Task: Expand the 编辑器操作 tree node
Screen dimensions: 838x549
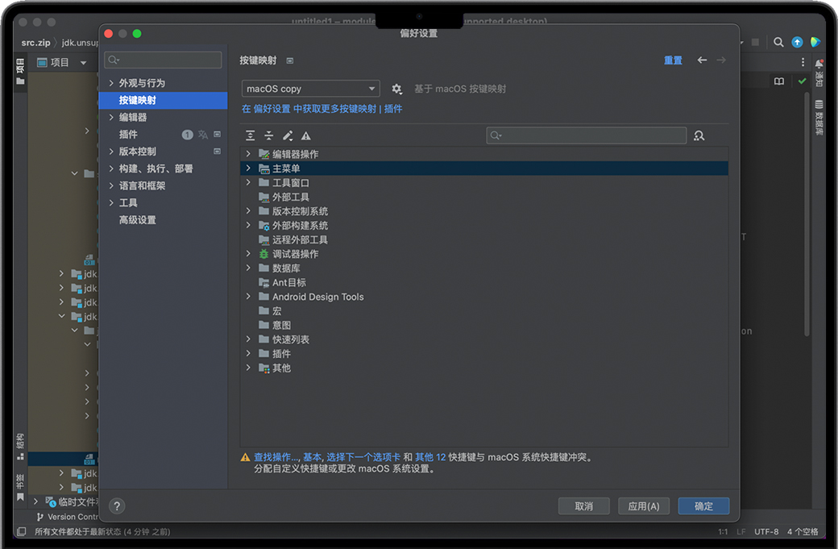Action: point(248,154)
